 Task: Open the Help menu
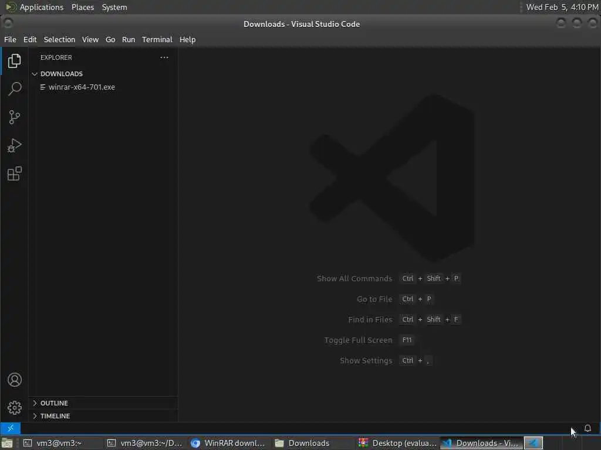(x=187, y=39)
